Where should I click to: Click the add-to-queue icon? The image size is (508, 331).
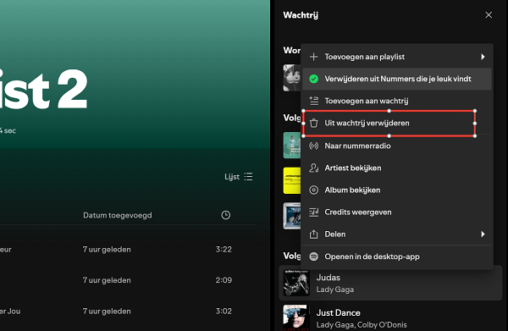click(x=313, y=101)
